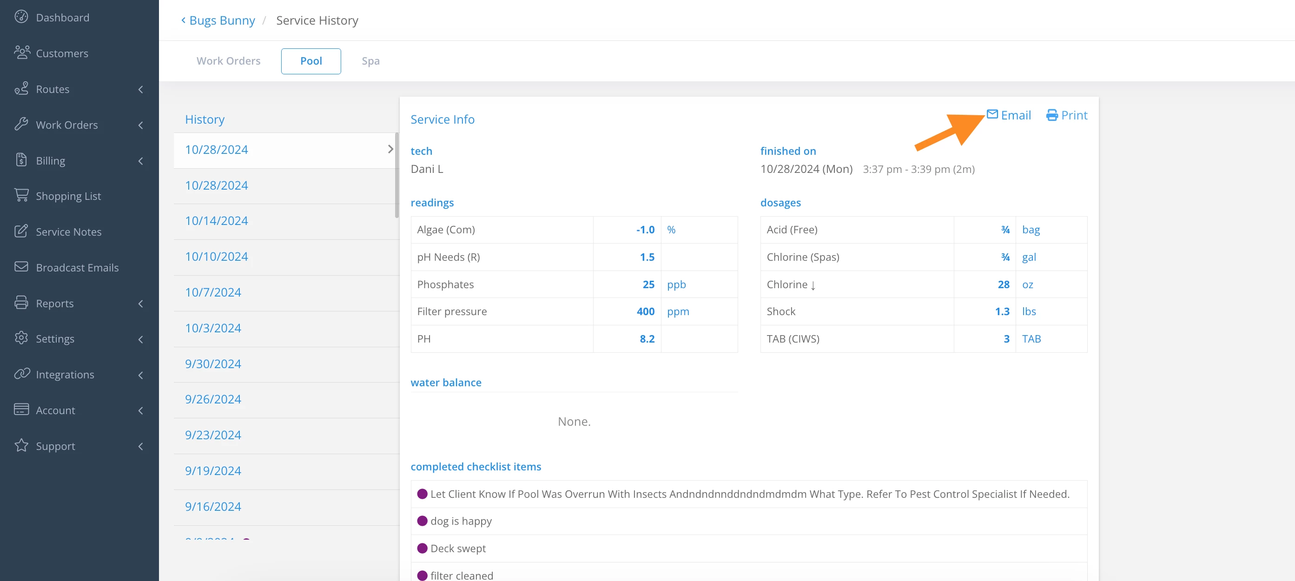Click the Service Notes pencil icon
The width and height of the screenshot is (1295, 581).
[x=21, y=231]
